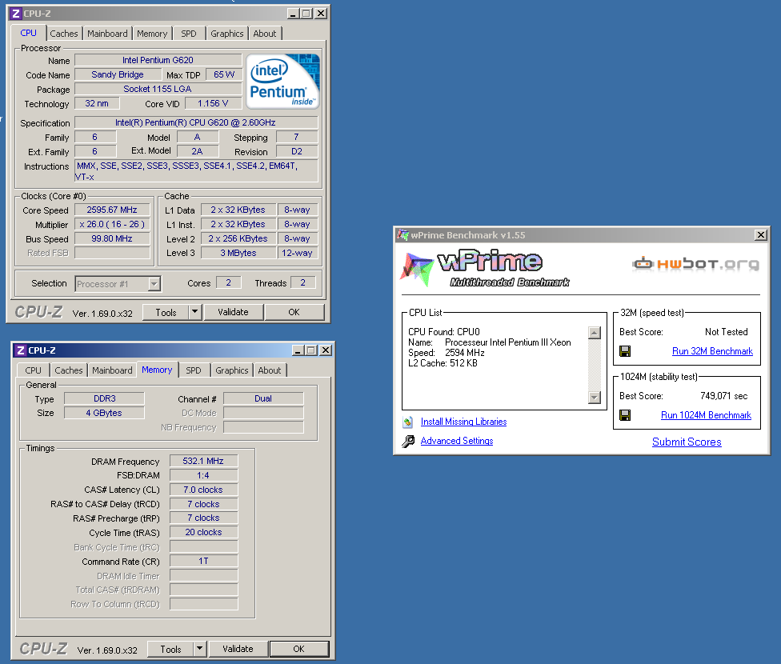Click the Multiplier value x 26.0

[x=112, y=224]
